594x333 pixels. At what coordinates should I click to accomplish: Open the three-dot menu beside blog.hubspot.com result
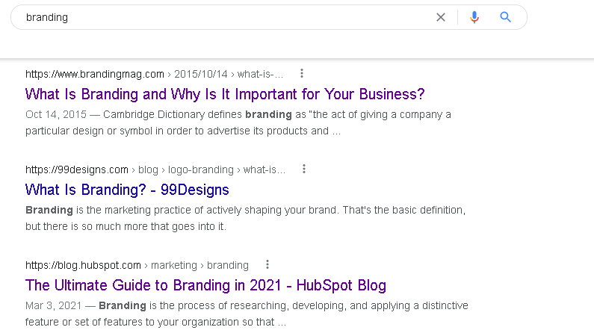267,264
